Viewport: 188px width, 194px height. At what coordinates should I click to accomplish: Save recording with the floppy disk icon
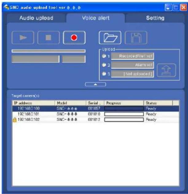[x=136, y=38]
